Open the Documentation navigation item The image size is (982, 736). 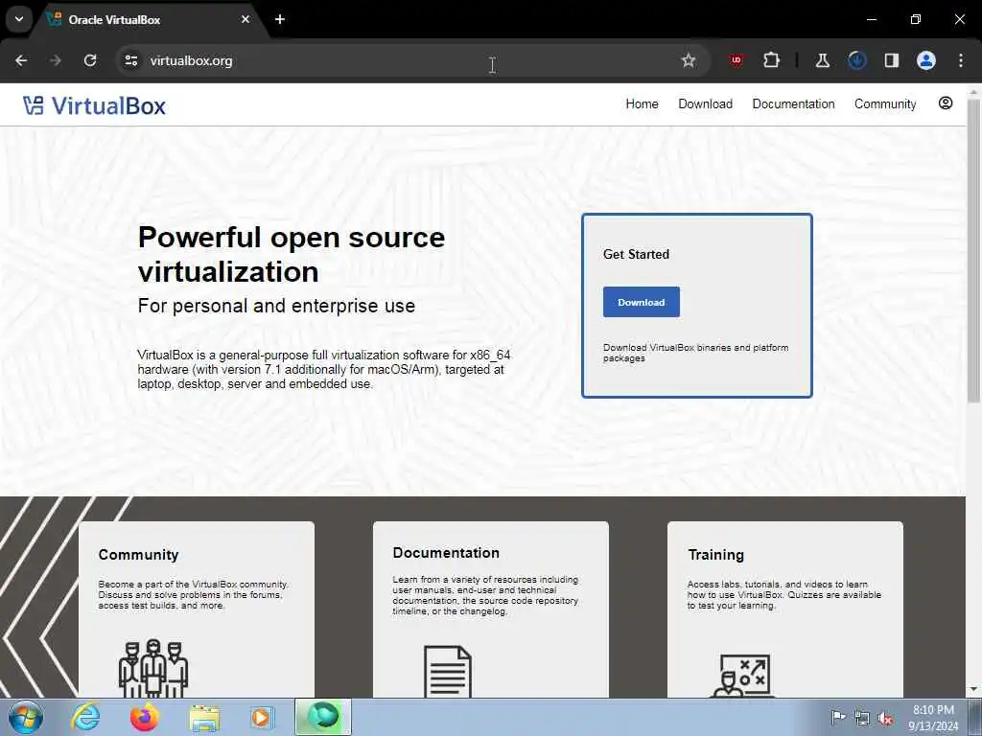click(x=793, y=103)
